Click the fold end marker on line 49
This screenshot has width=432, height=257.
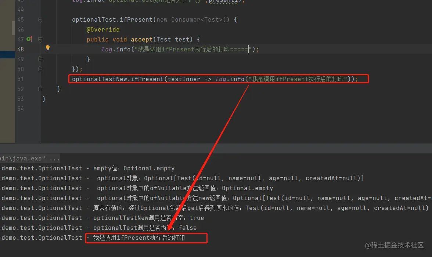(40, 59)
